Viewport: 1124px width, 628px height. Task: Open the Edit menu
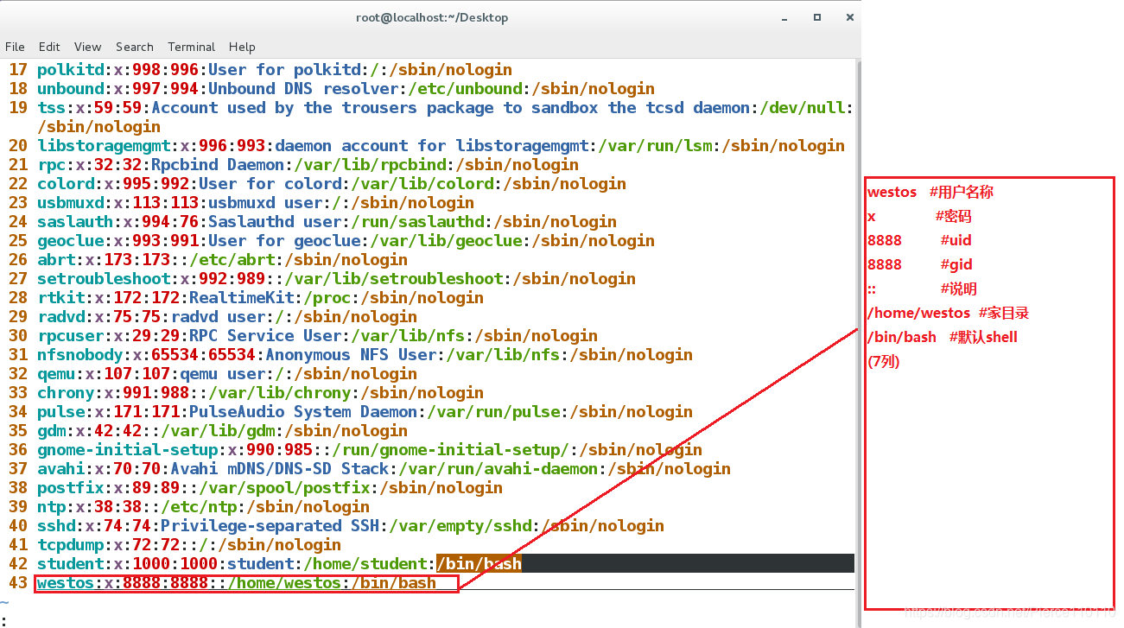[x=49, y=47]
